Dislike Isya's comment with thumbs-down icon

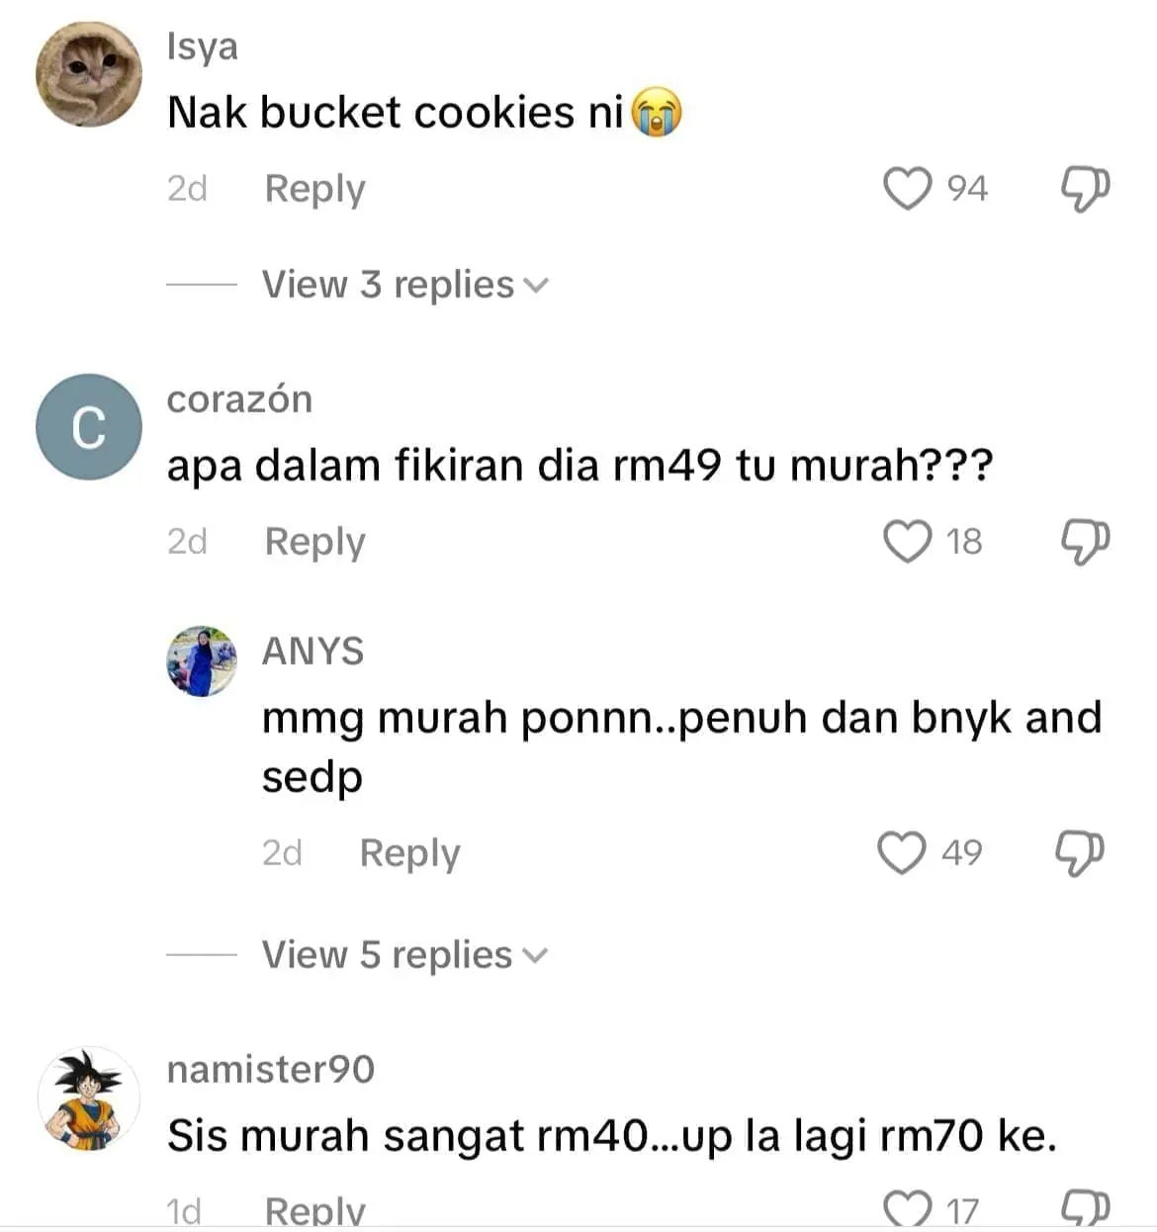pos(1085,189)
